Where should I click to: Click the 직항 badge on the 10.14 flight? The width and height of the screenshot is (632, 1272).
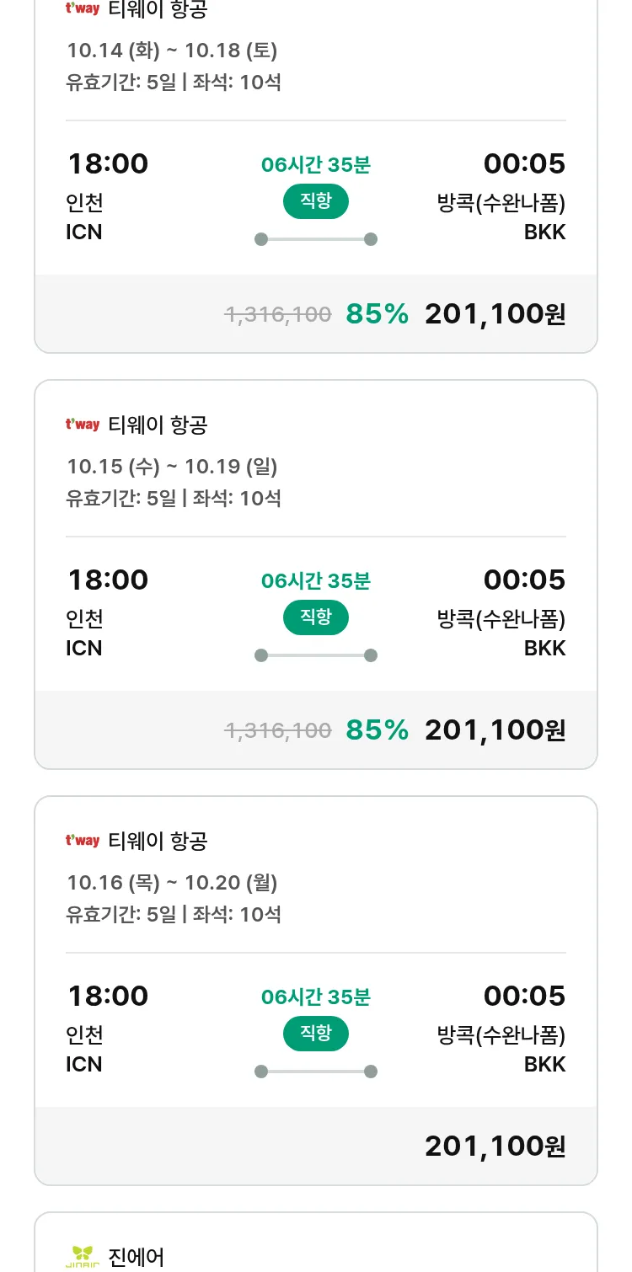pos(315,201)
